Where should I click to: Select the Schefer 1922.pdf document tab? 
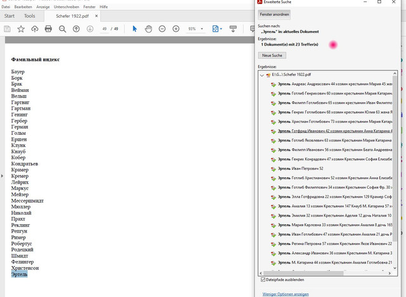point(72,16)
